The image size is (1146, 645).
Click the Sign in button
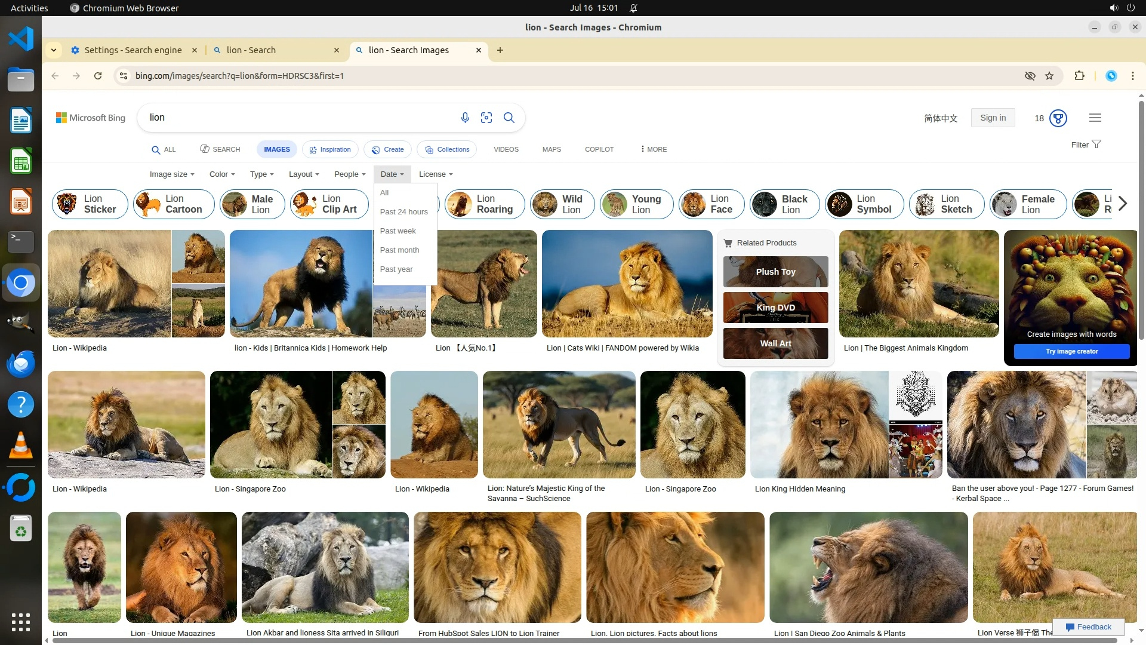click(x=993, y=118)
